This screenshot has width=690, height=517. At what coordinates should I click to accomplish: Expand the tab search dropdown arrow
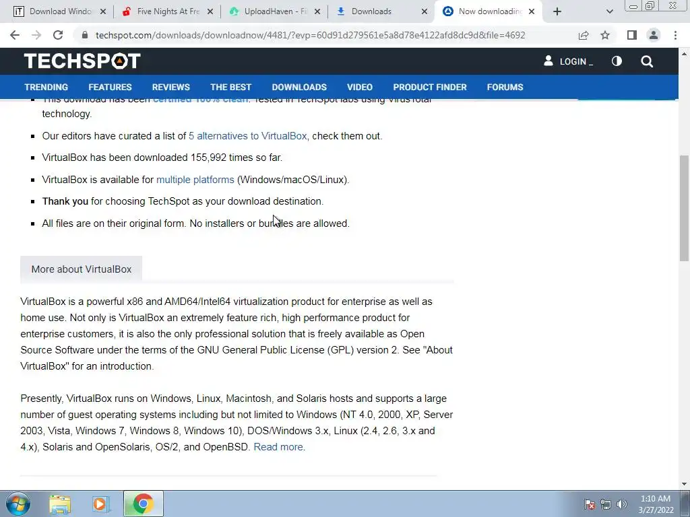point(609,11)
